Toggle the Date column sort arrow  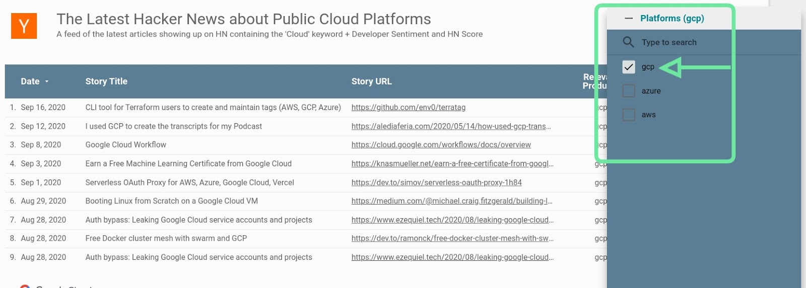[47, 81]
